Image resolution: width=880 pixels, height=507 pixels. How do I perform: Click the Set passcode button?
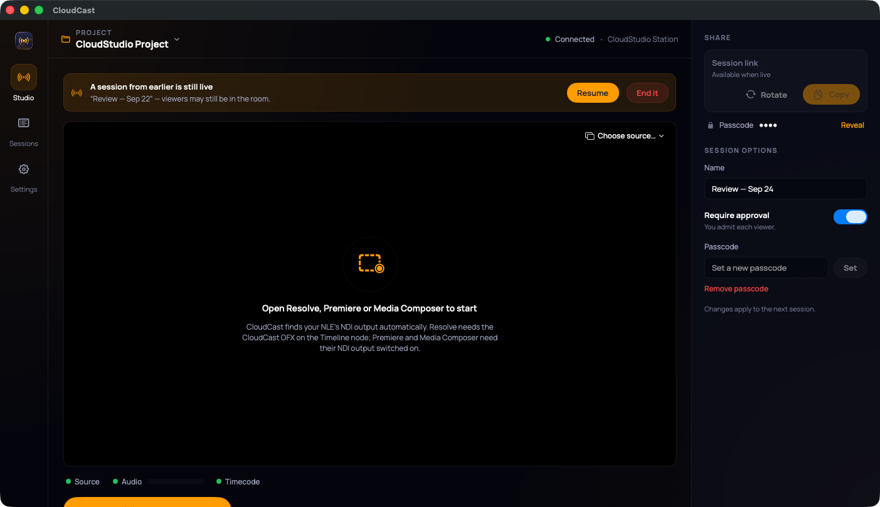click(x=850, y=268)
